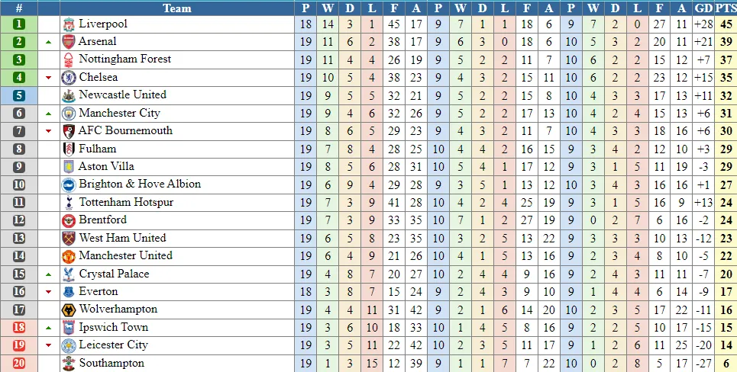Click red down arrow beside Chelsea
Screen dimensions: 737x372
click(x=49, y=78)
